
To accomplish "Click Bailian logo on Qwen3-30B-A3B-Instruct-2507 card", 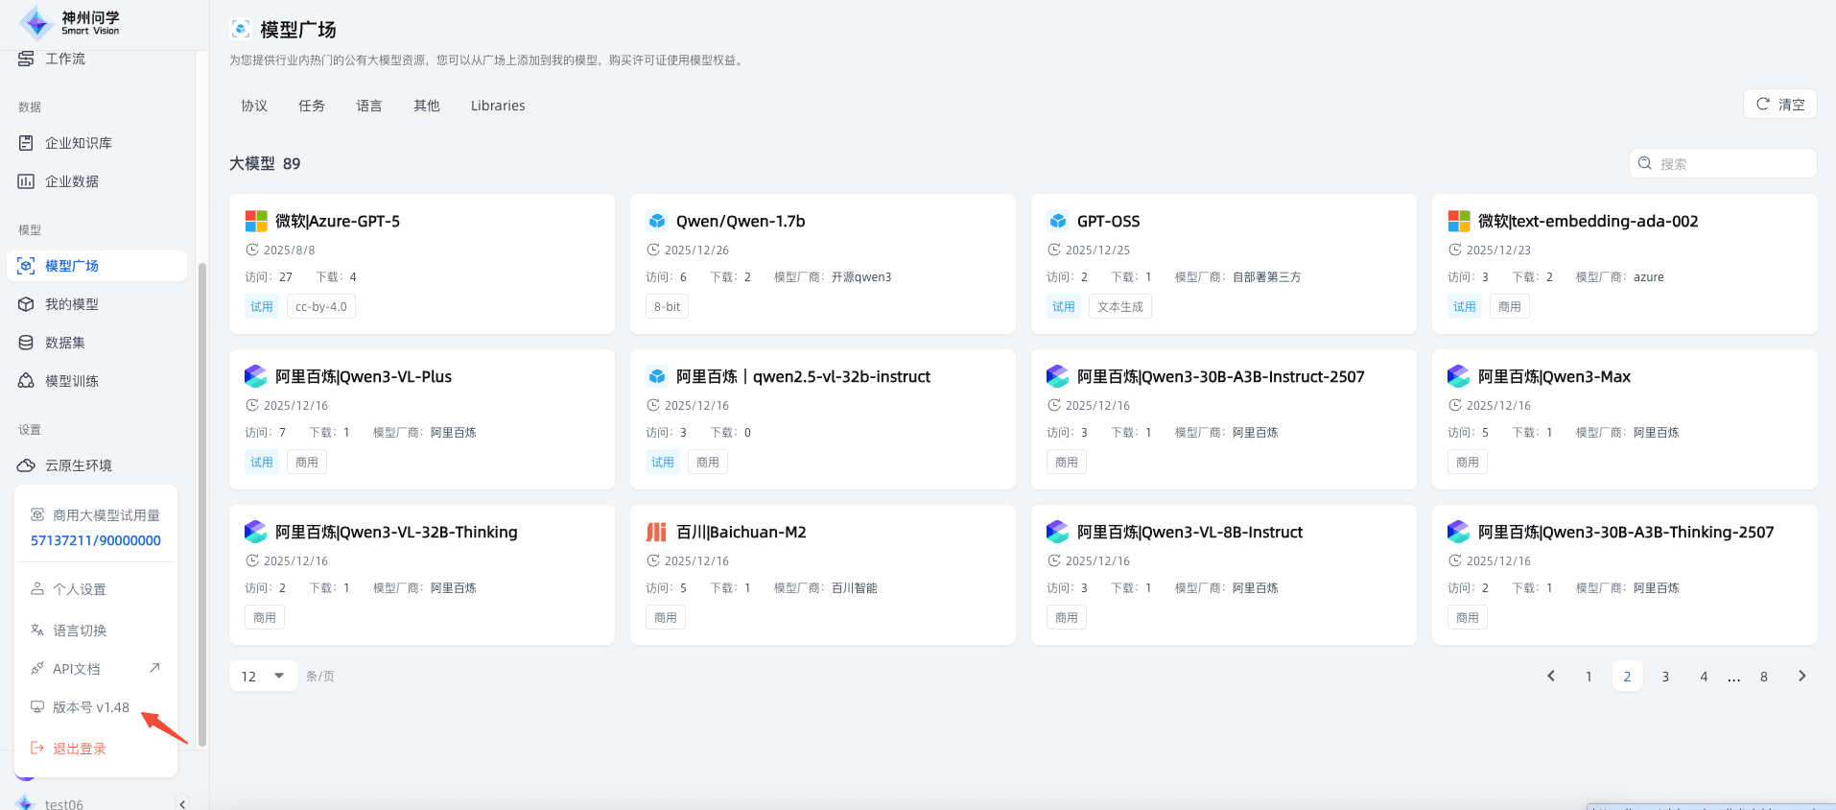I will point(1058,376).
